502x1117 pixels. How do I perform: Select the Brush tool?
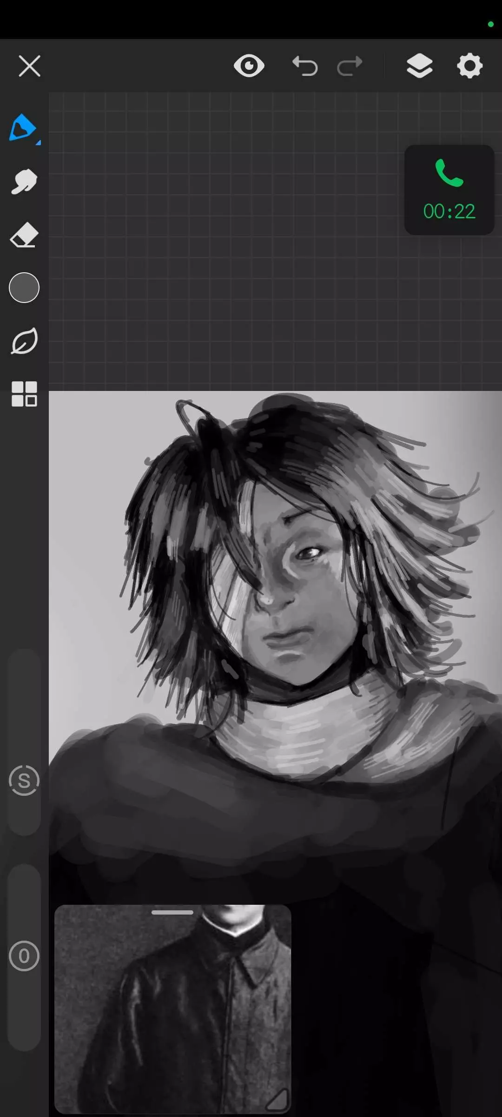pos(22,127)
